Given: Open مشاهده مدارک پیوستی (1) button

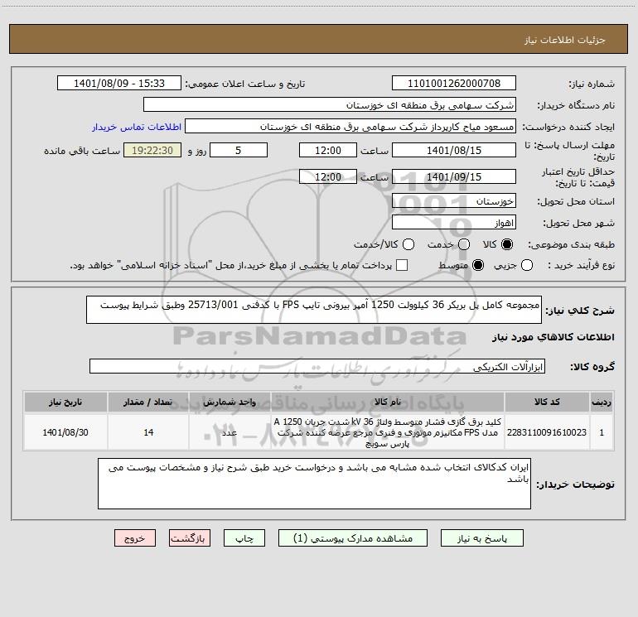Looking at the screenshot, I should 353,538.
